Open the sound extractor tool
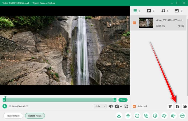 click(164, 116)
